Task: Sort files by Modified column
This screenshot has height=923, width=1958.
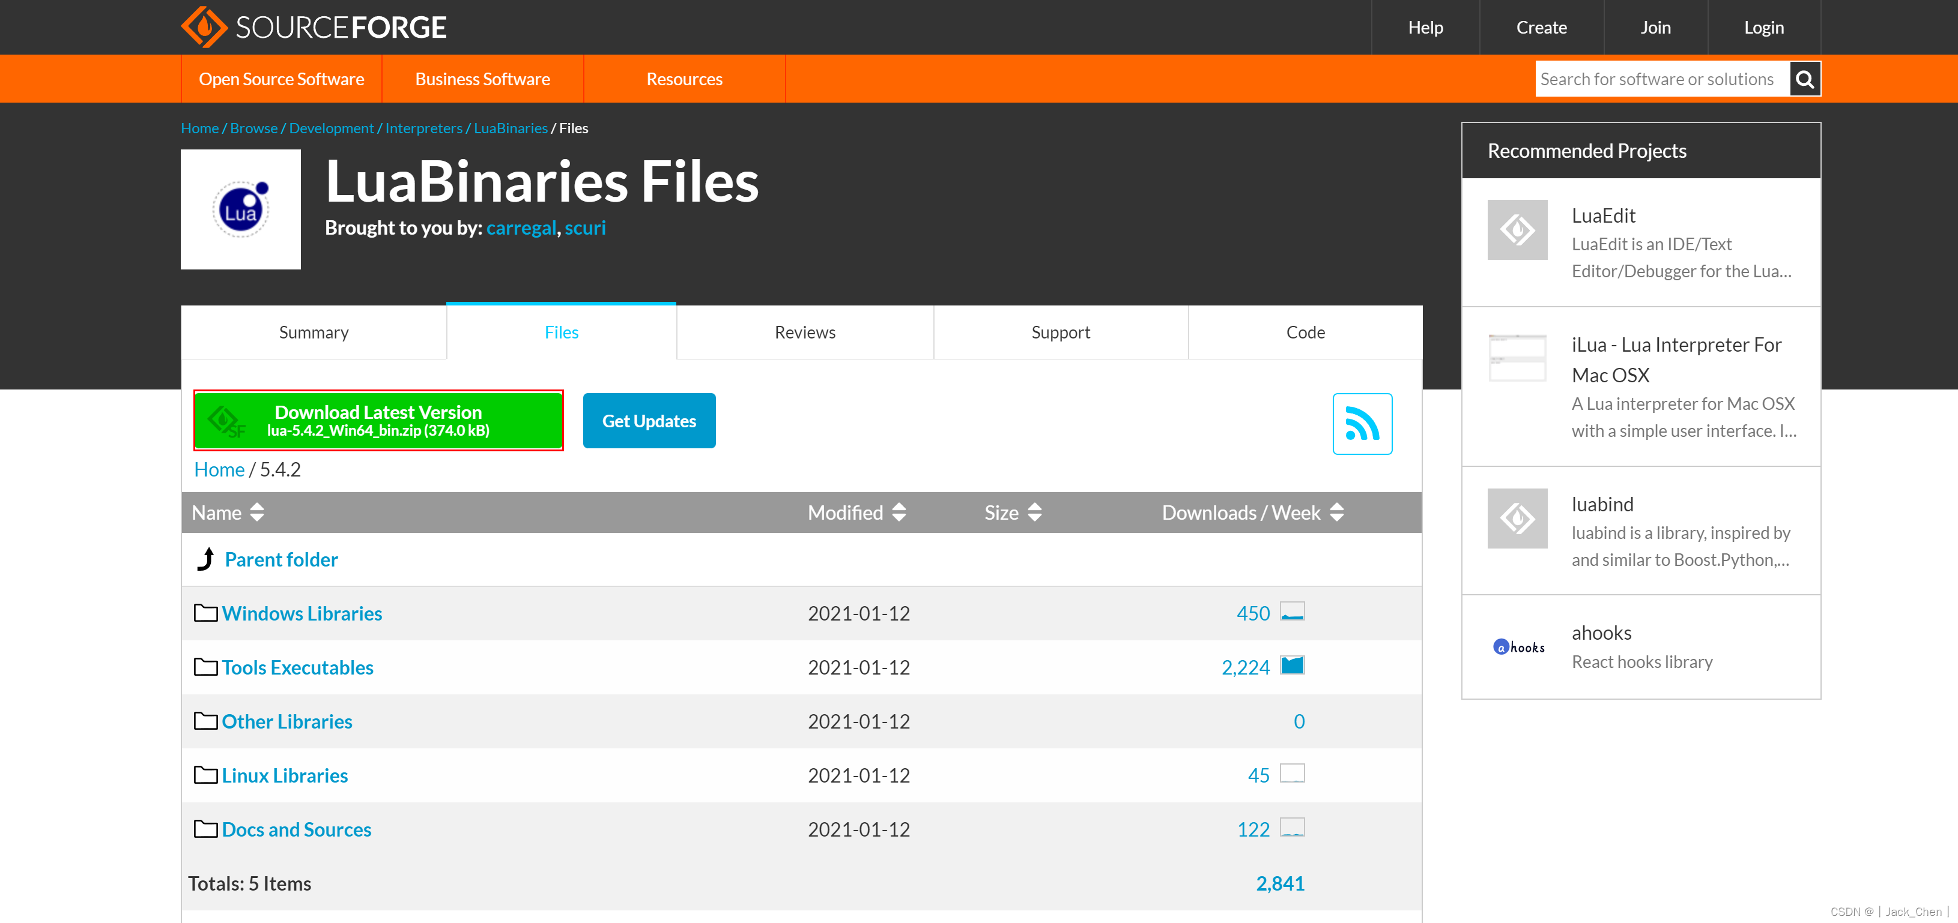Action: pos(856,513)
